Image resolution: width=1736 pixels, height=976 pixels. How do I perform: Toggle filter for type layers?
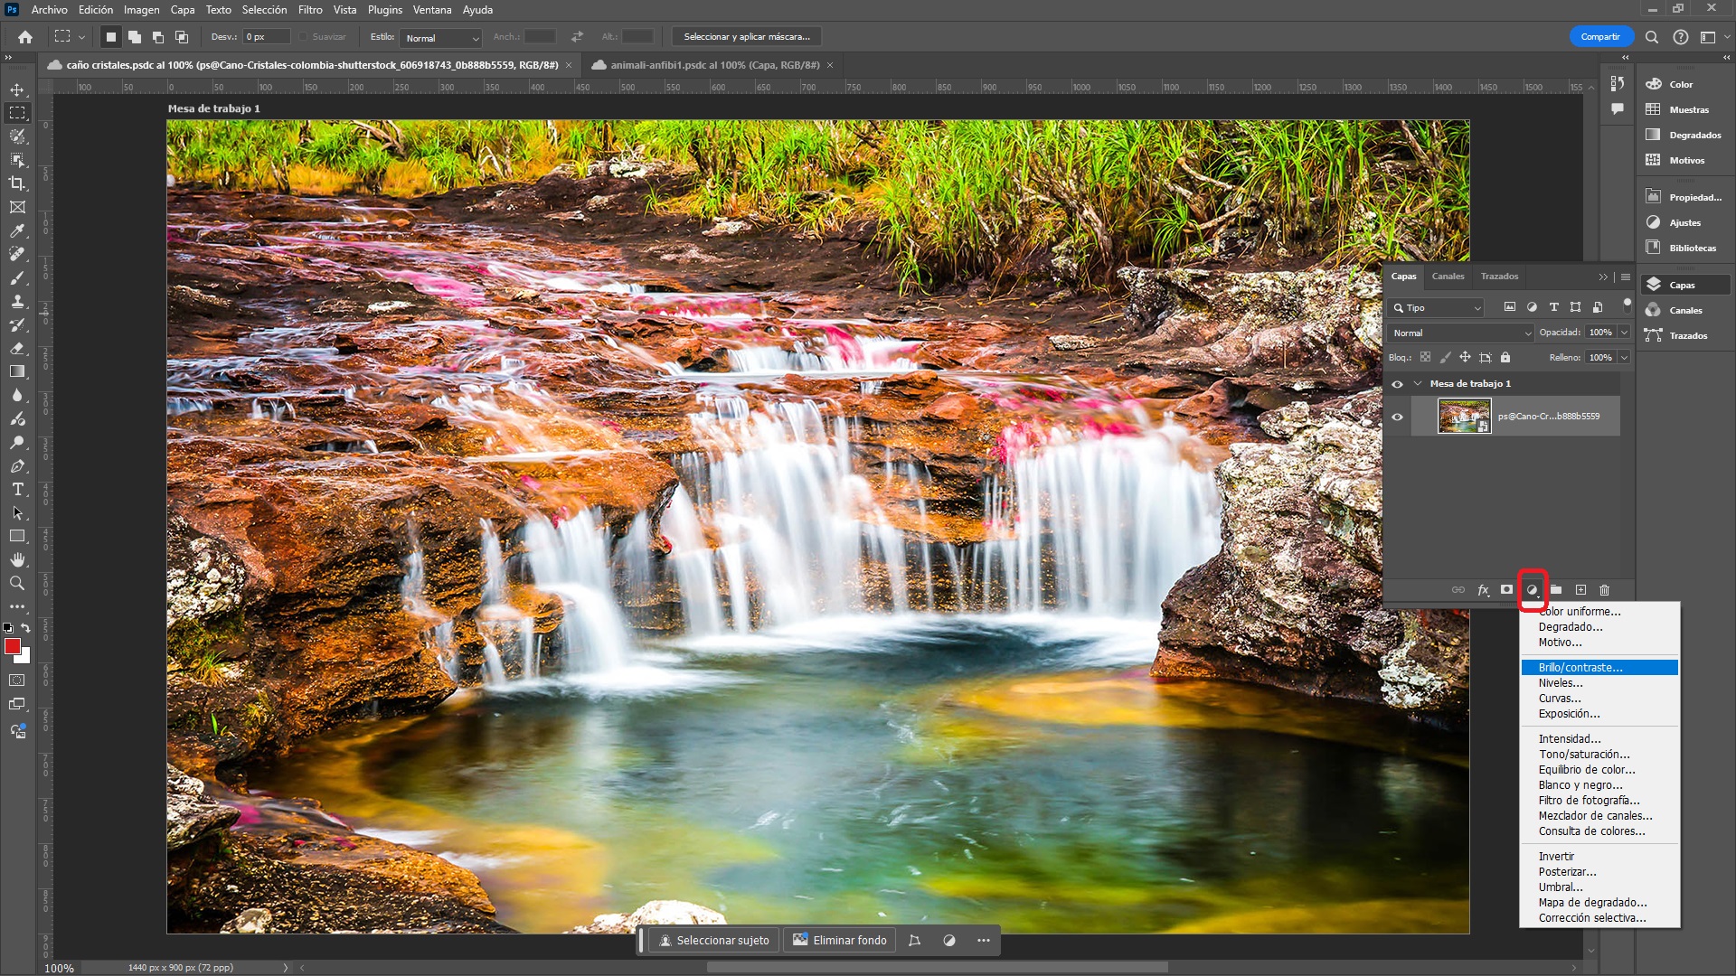click(1553, 307)
